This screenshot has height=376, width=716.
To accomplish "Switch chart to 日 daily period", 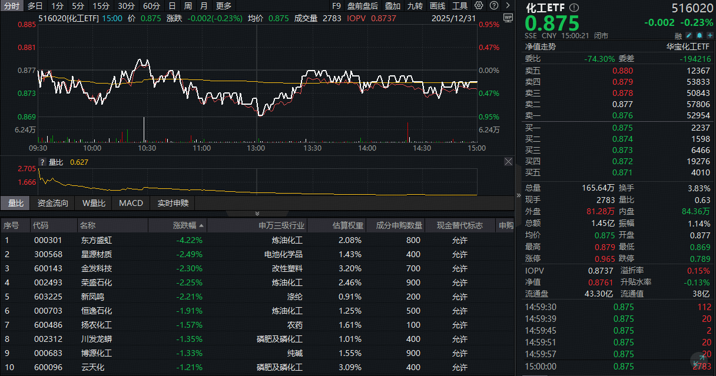I will [172, 6].
